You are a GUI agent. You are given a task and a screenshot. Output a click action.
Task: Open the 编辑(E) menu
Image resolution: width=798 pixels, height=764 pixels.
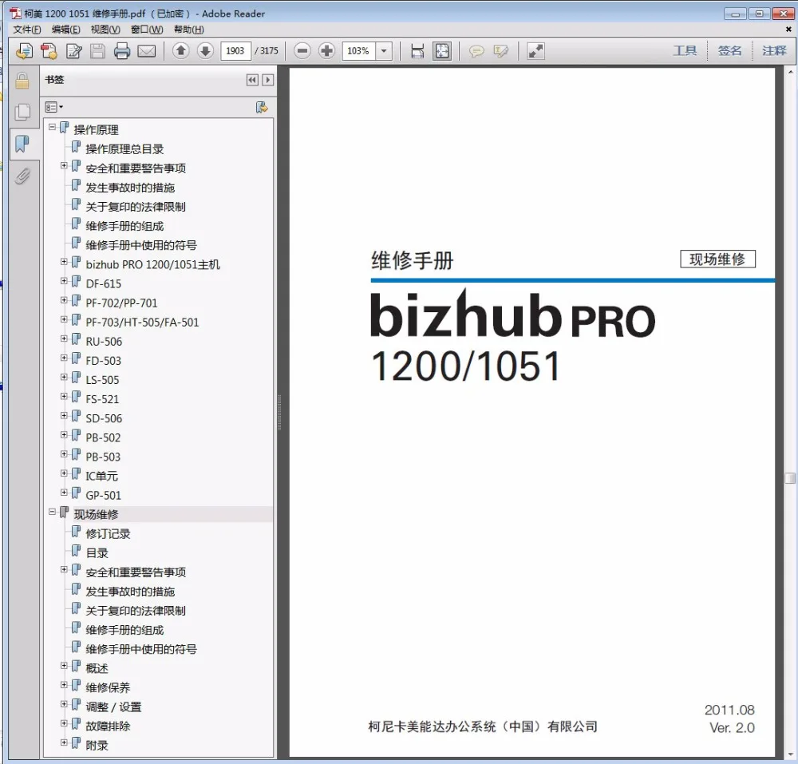[65, 30]
